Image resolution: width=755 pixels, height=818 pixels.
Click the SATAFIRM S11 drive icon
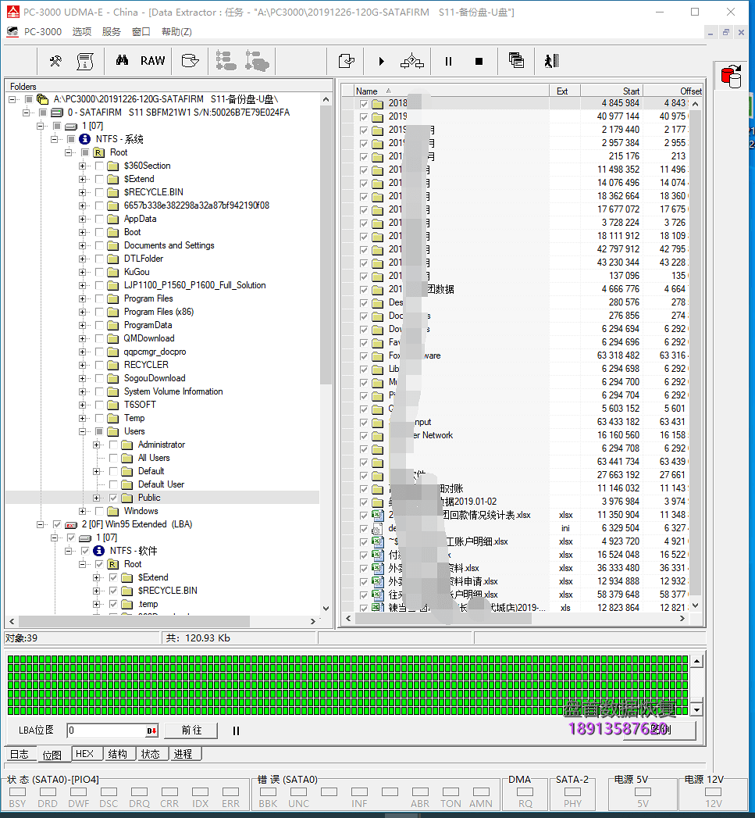tap(57, 113)
